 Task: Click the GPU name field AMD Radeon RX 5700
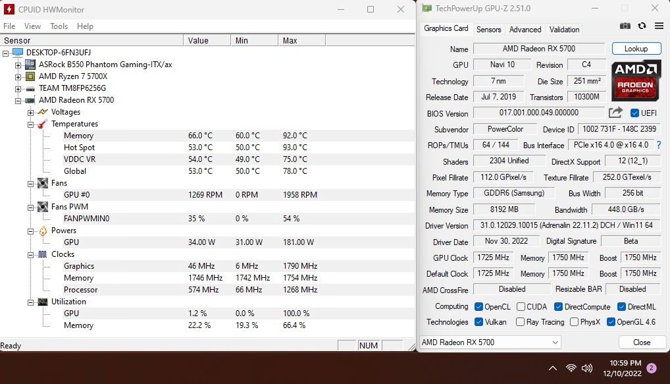[539, 49]
